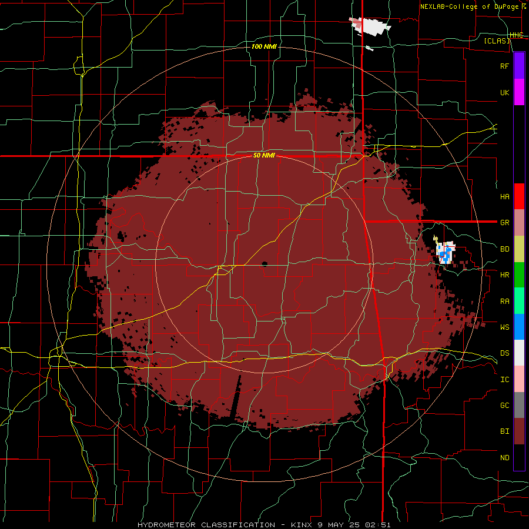Click the RF legend label
Screen dimensions: 529x529
click(504, 66)
